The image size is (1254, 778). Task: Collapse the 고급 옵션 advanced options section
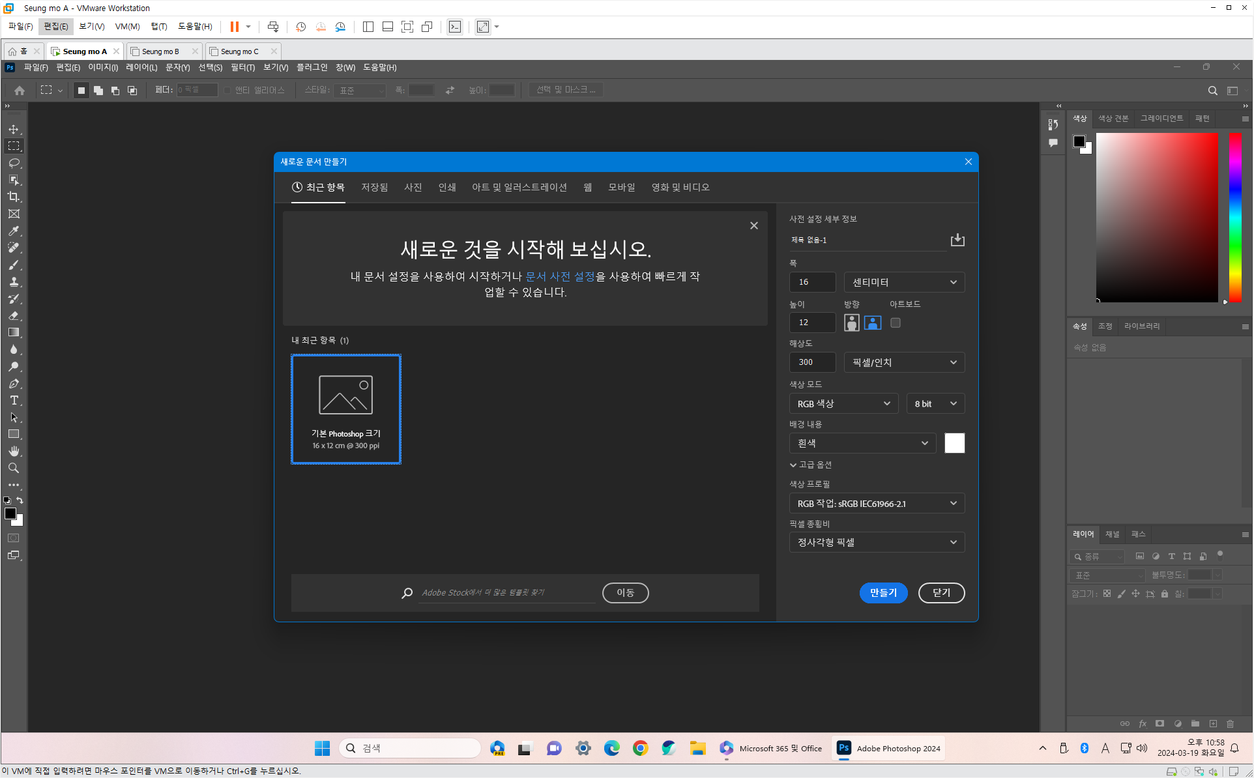(x=810, y=465)
